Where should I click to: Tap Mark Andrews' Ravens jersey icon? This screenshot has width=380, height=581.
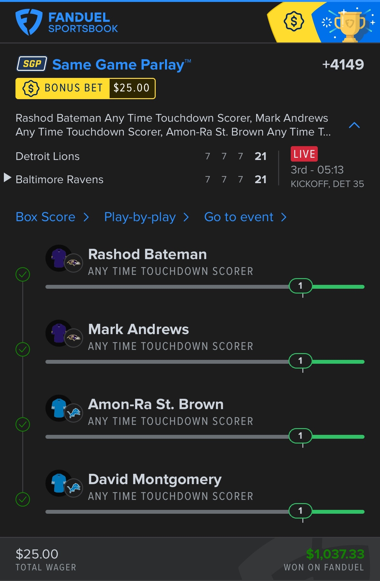(59, 333)
